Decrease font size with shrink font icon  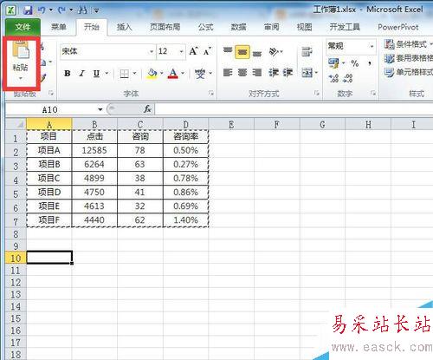coord(207,51)
